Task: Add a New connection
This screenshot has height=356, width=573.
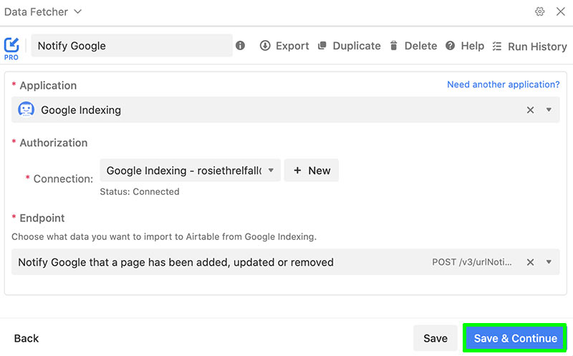Action: coord(312,170)
